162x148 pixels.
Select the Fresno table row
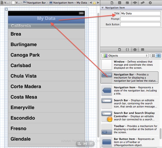[46, 129]
